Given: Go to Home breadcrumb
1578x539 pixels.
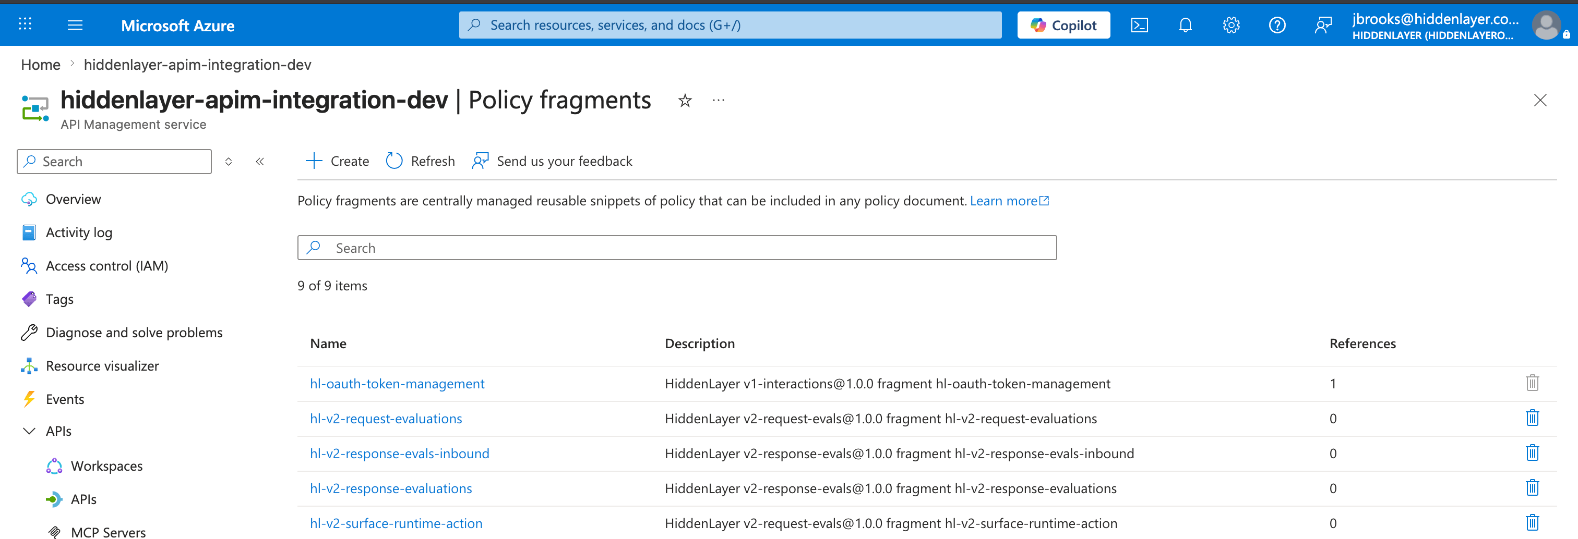Looking at the screenshot, I should click(40, 65).
